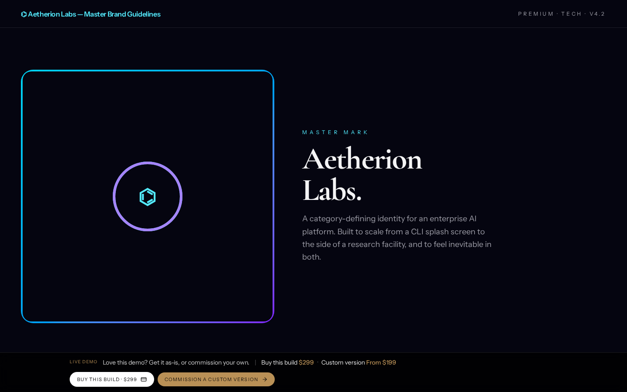This screenshot has height=392, width=627.
Task: Click 'Custom version From $199' price text
Action: click(x=359, y=362)
